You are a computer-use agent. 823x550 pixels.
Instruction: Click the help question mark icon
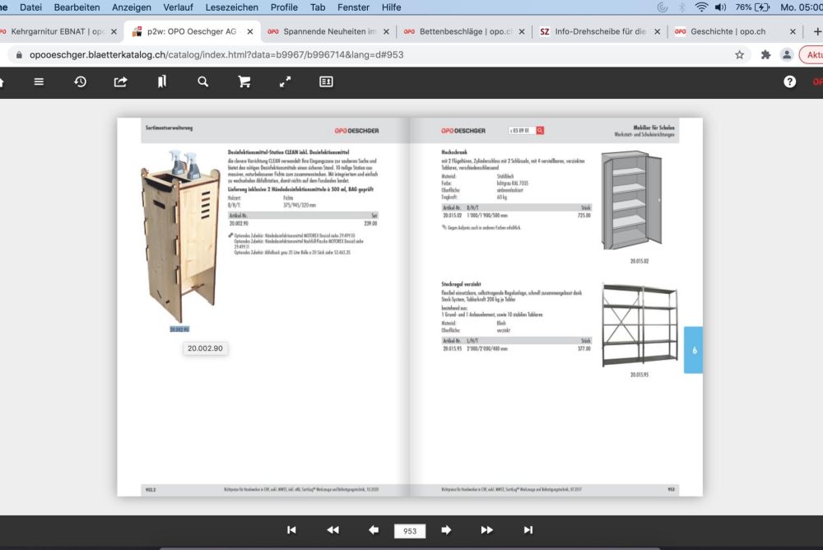click(789, 82)
